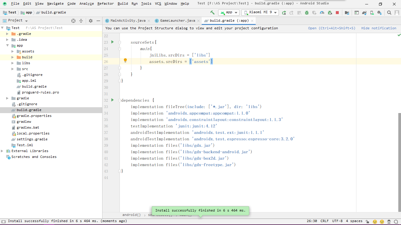Click the CRLF line separator indicator

(x=324, y=221)
